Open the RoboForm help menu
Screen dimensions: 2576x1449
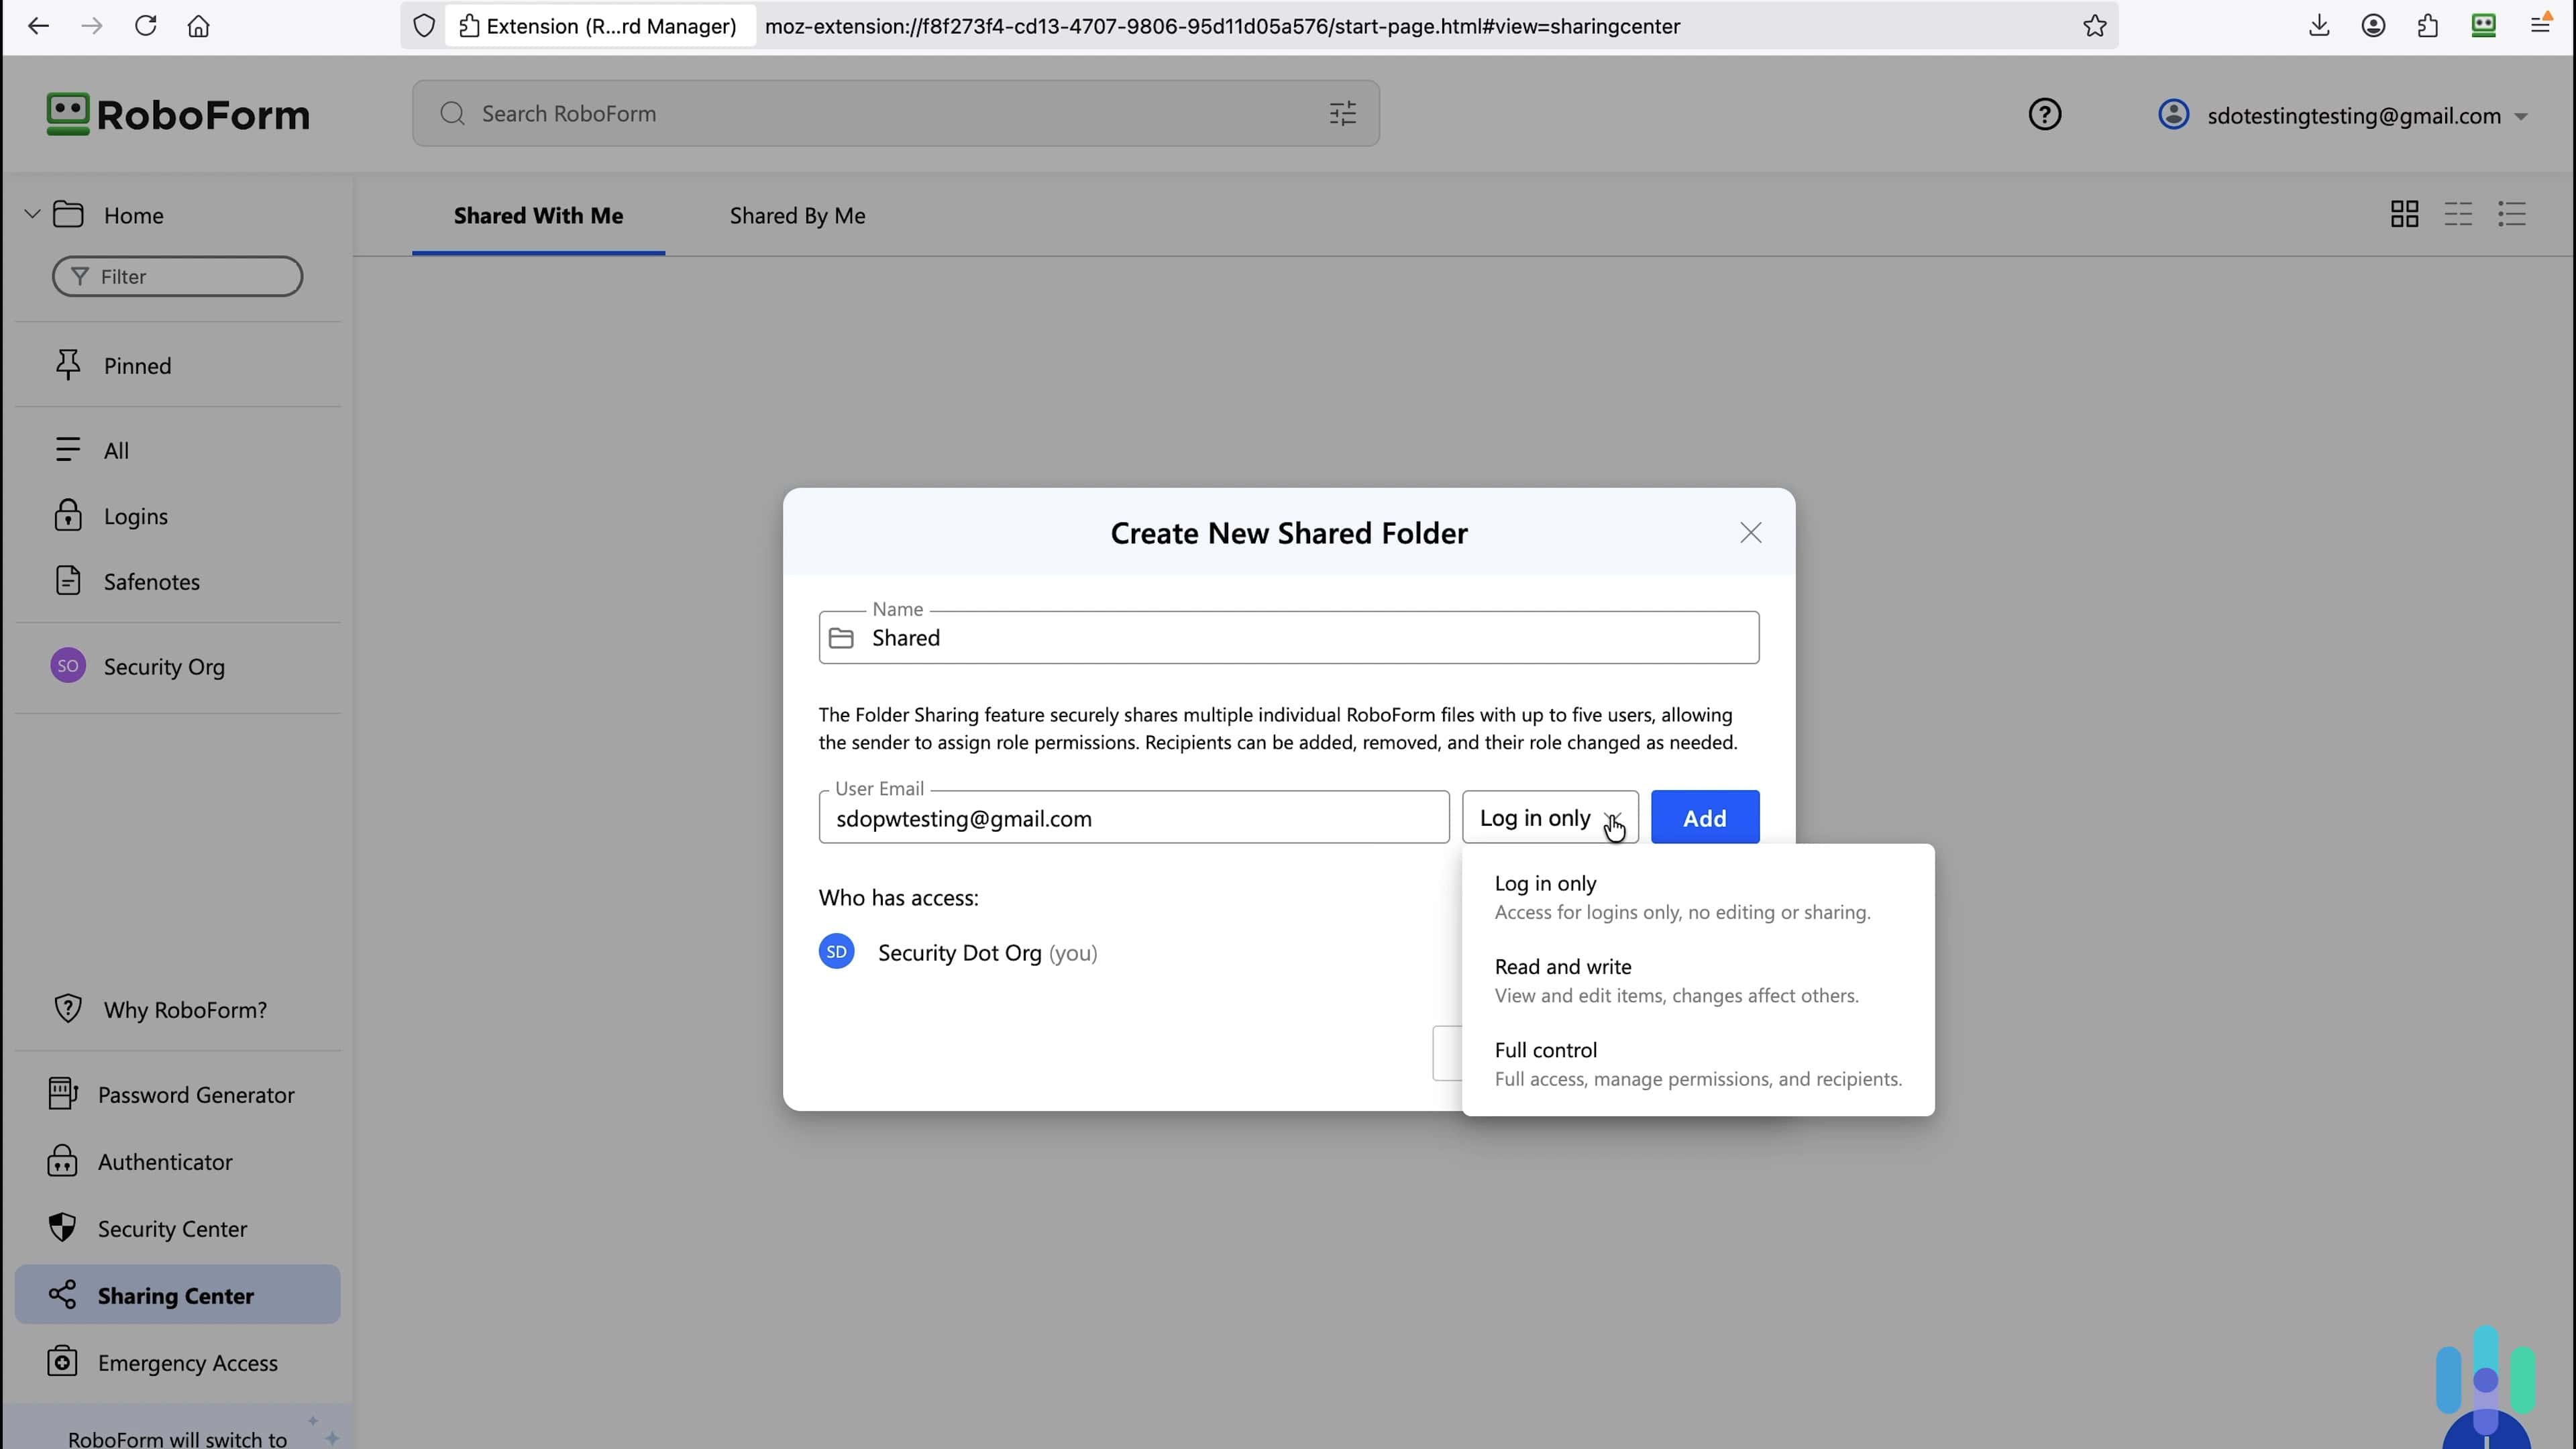pos(2044,114)
